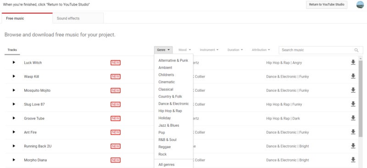Screen dimensions: 367x168
Task: Play the Slug Love 87 track
Action: 14,104
